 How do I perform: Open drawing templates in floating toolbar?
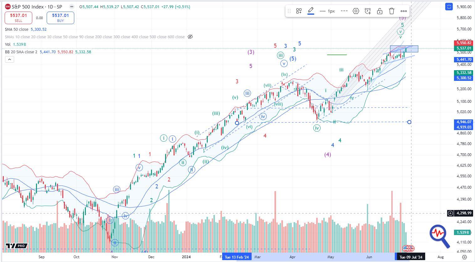click(x=299, y=11)
